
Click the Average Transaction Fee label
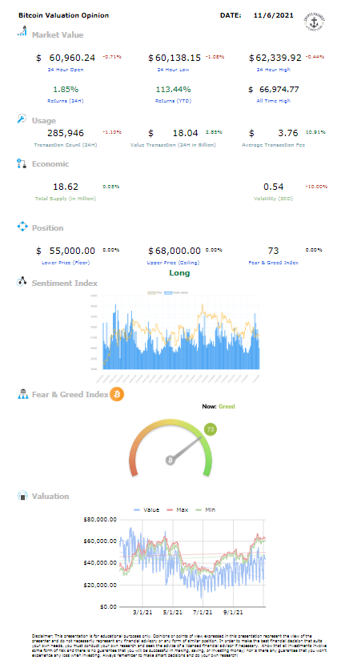click(274, 145)
